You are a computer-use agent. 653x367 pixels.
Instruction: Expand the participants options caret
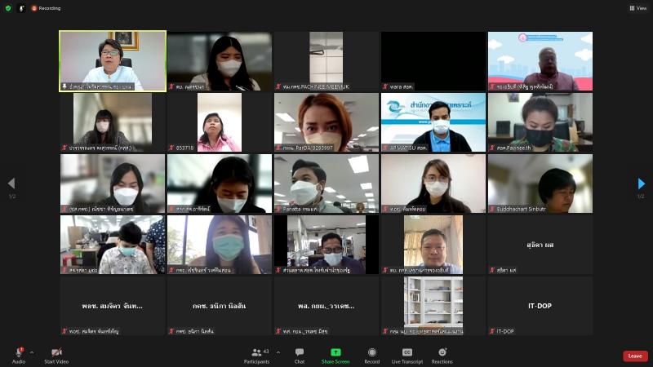tap(278, 353)
